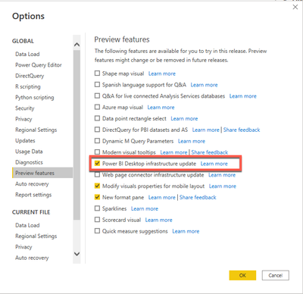Tick the Scorecard visual checkbox
This screenshot has height=294, width=303.
click(97, 220)
